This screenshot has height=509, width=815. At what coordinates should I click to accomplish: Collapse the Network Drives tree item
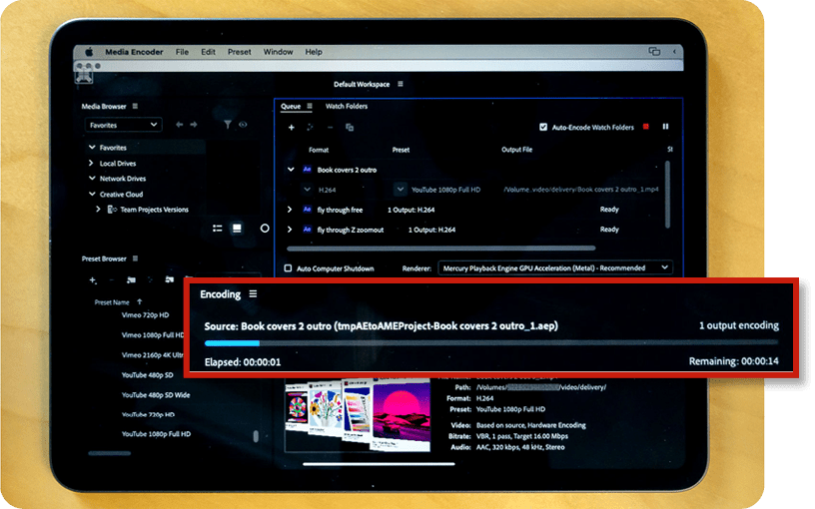click(x=92, y=178)
